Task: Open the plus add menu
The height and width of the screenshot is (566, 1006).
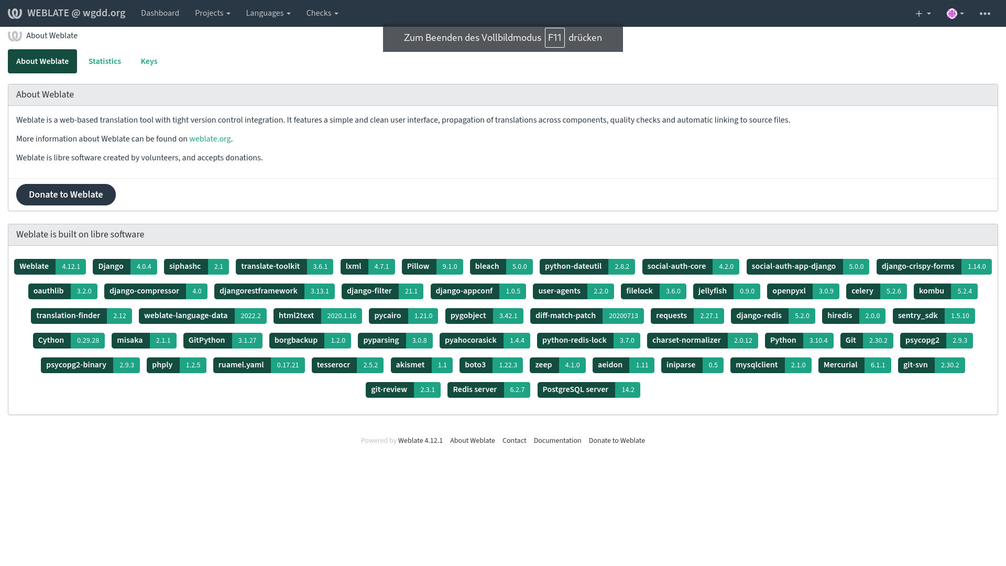Action: pos(923,14)
